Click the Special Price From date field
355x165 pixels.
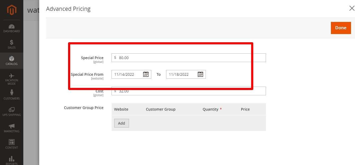click(x=131, y=74)
